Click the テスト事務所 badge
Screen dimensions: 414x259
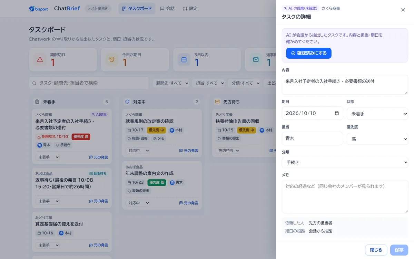tap(98, 9)
